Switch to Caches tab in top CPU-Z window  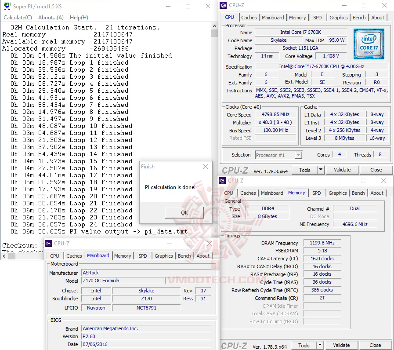(249, 18)
